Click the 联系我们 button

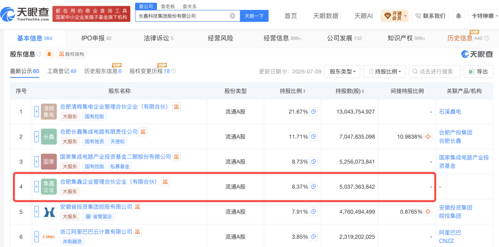pyautogui.click(x=430, y=16)
